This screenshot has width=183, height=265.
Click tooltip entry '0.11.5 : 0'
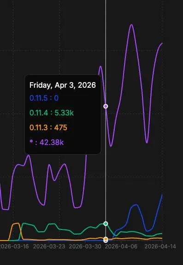44,98
